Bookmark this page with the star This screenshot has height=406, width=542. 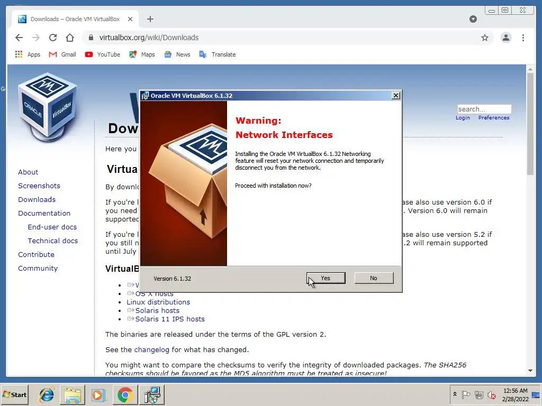pos(485,38)
